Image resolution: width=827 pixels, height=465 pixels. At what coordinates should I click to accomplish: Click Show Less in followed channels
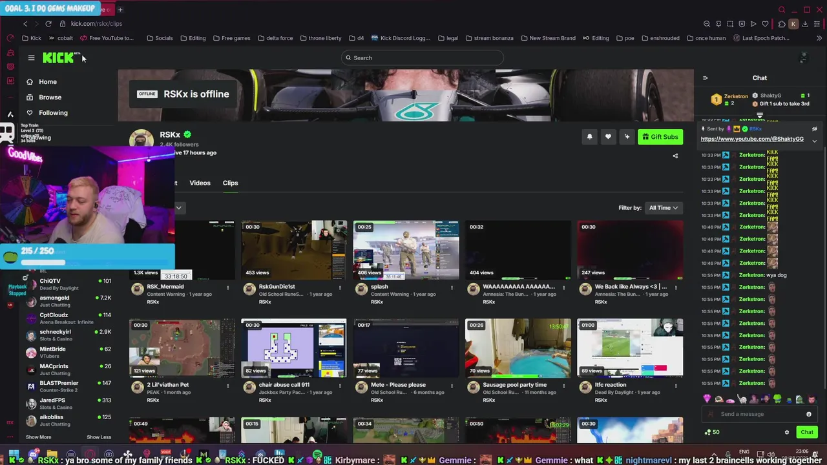(99, 437)
